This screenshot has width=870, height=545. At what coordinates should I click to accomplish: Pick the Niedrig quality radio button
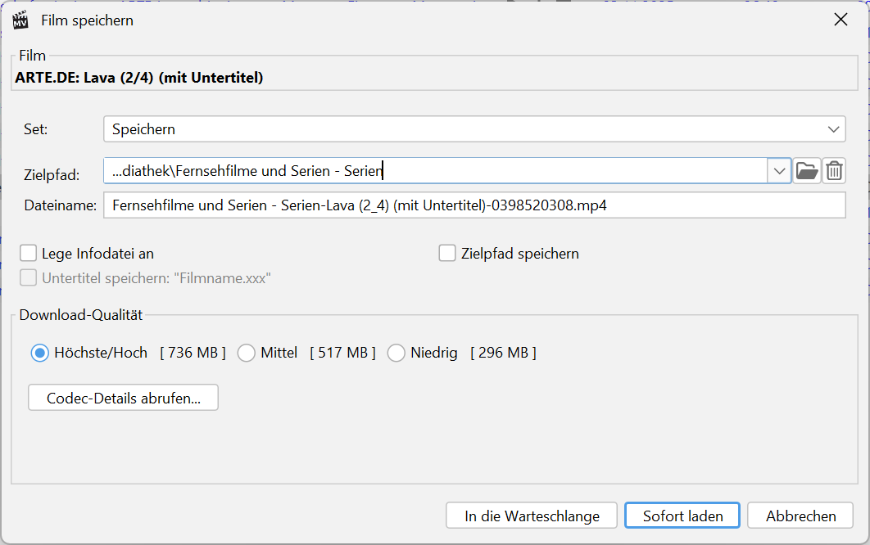pos(396,353)
